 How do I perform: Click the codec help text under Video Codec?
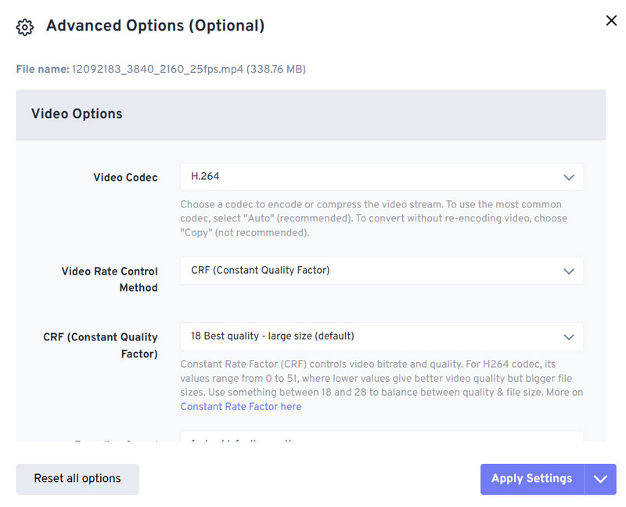tap(373, 218)
